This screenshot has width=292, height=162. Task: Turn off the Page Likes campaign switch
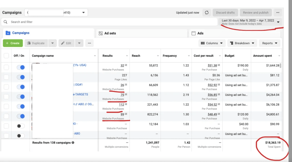(x=21, y=77)
